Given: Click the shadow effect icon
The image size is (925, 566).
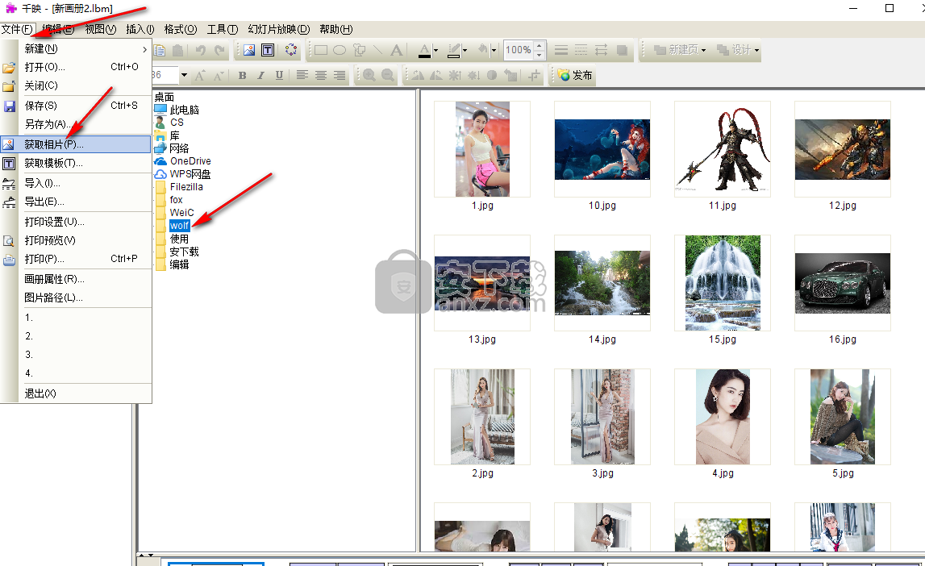Looking at the screenshot, I should pyautogui.click(x=622, y=50).
